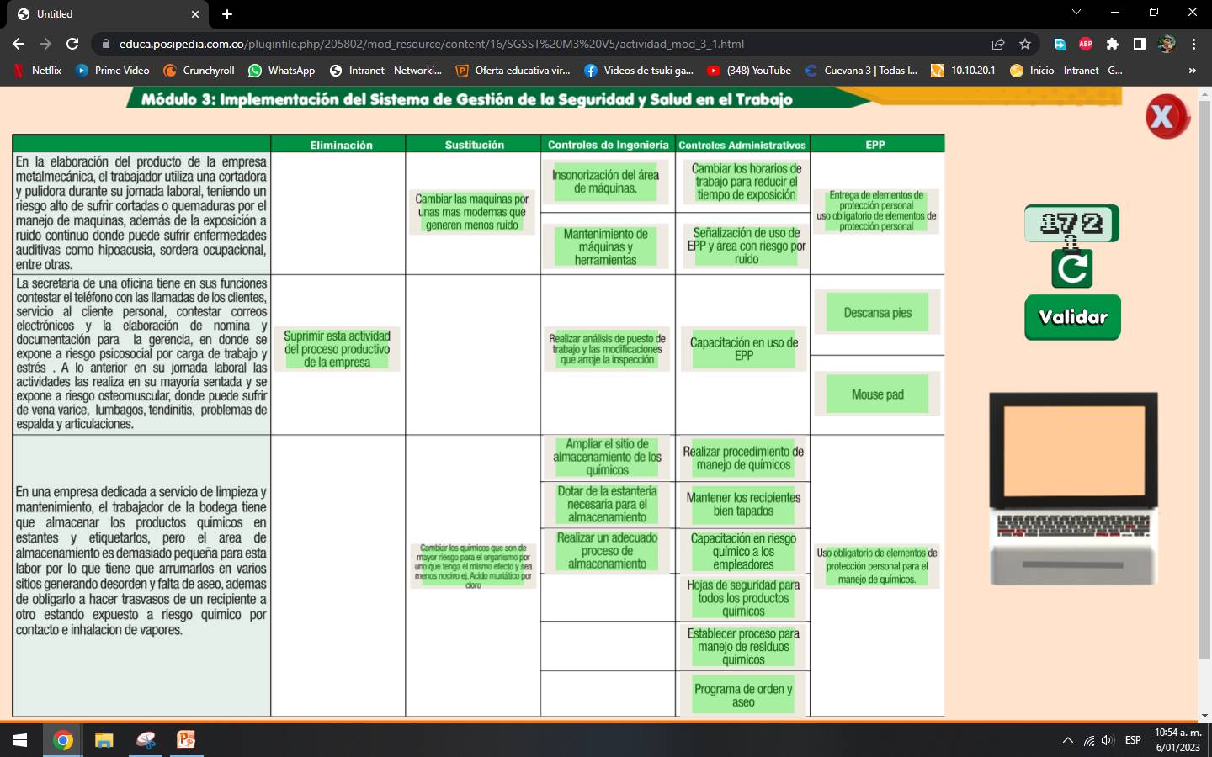The height and width of the screenshot is (757, 1212).
Task: Click the 'Realizar procedimiento de manejo de químicos' card
Action: [x=743, y=458]
